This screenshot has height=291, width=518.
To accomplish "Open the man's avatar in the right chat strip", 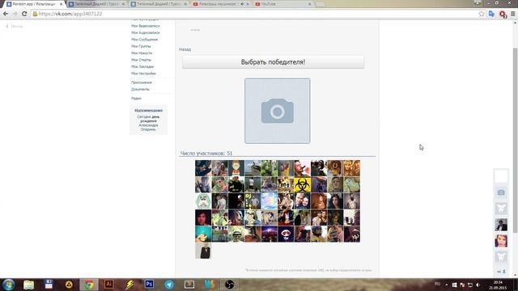I will [x=501, y=225].
